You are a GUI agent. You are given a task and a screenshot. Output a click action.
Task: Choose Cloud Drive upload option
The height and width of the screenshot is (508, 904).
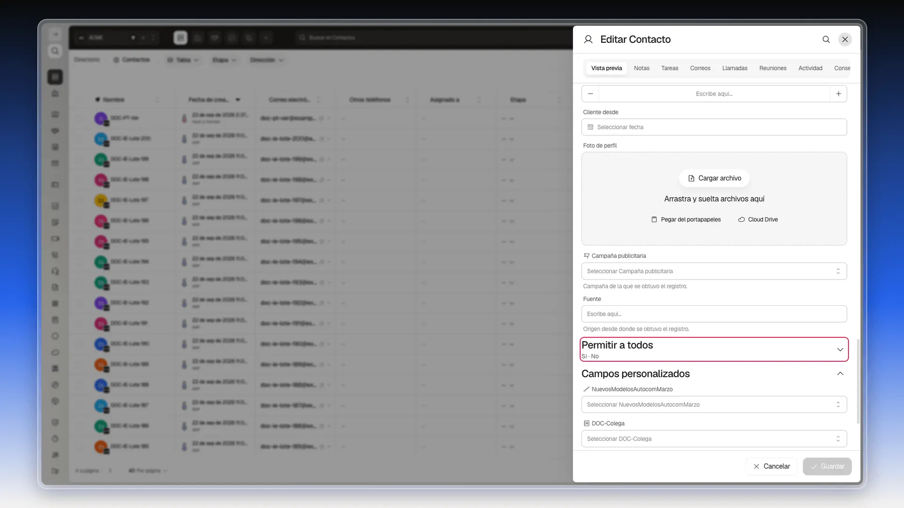tap(758, 220)
